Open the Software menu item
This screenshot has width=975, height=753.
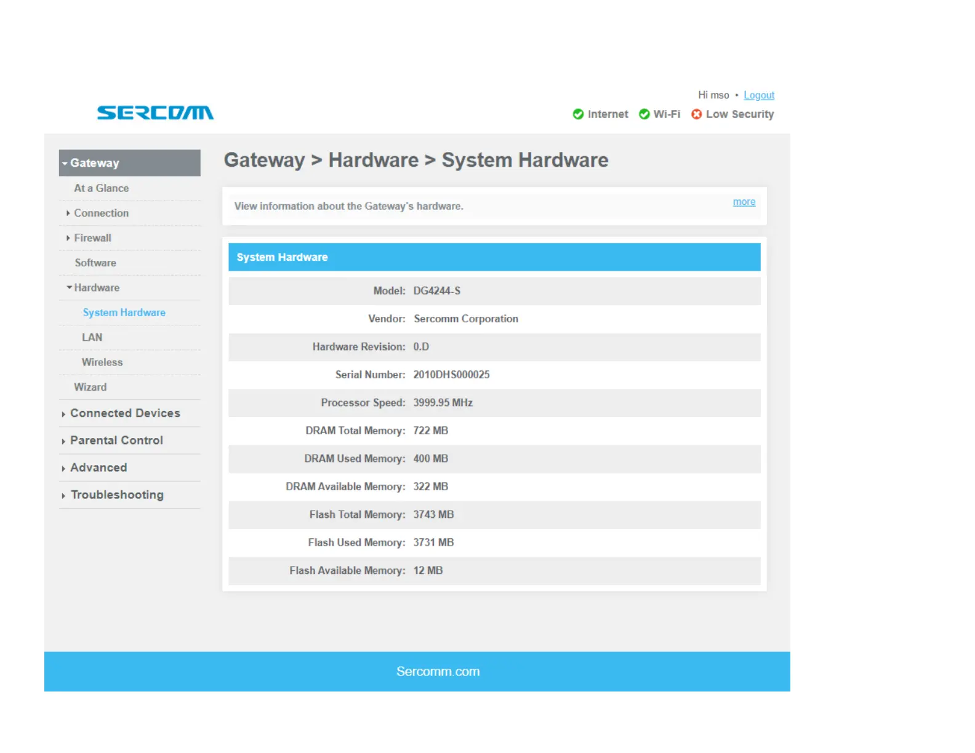[95, 263]
